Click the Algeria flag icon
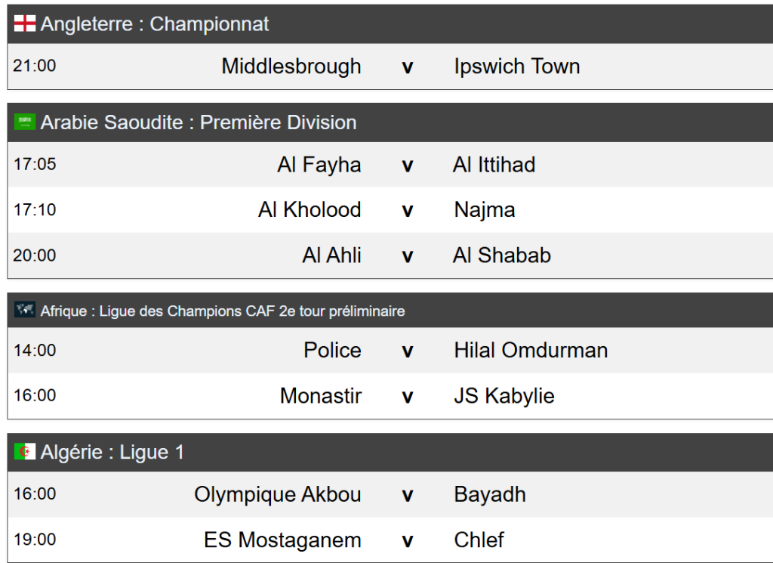This screenshot has height=563, width=773. pos(25,453)
